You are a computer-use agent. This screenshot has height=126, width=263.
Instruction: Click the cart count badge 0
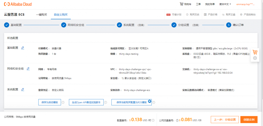(255, 58)
